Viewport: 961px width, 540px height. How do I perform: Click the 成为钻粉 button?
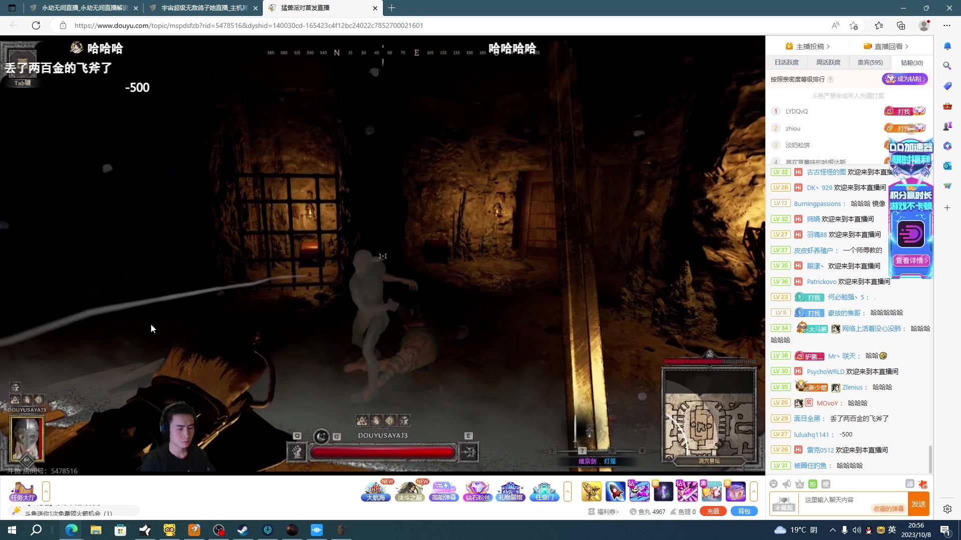pos(905,79)
